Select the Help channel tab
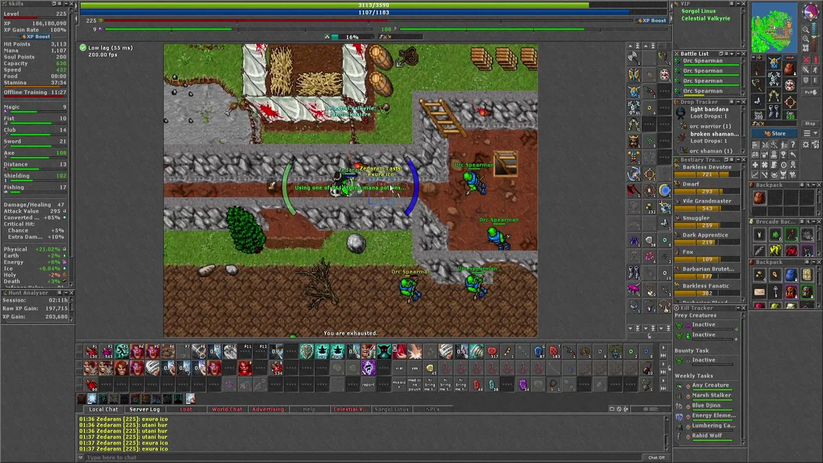 309,409
